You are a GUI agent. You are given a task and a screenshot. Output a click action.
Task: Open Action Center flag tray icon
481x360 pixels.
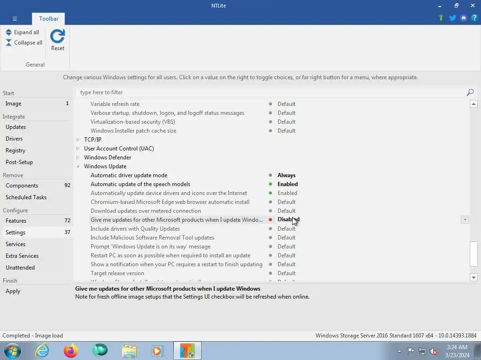[411, 351]
